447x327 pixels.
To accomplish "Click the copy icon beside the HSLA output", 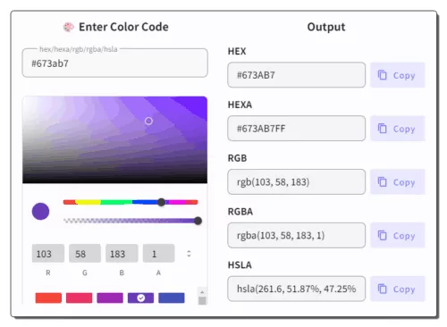I will click(x=382, y=289).
